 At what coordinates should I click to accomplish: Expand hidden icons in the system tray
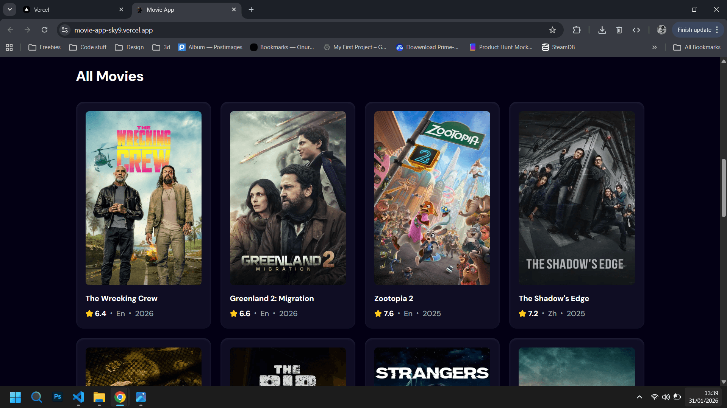[x=639, y=397]
